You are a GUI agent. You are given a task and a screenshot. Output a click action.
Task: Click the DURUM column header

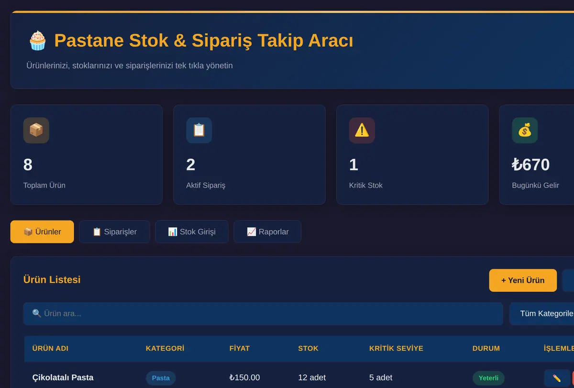(x=486, y=348)
